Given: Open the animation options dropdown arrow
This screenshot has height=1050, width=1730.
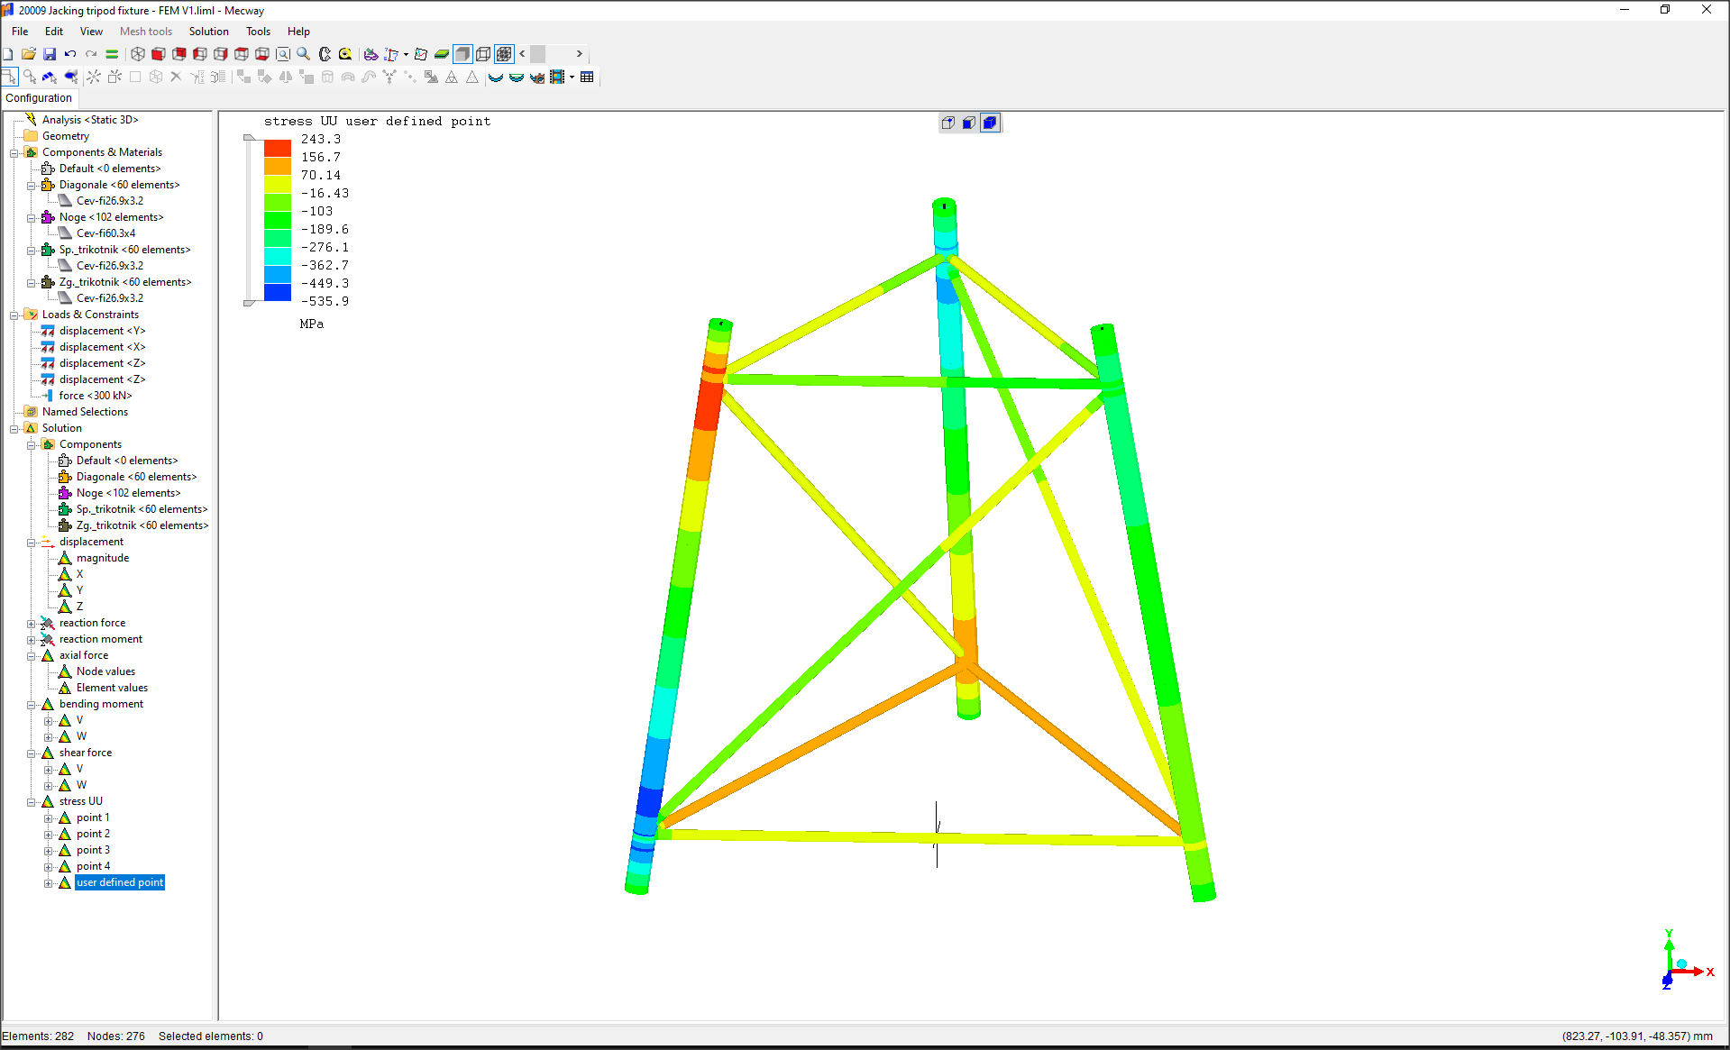Looking at the screenshot, I should [572, 78].
